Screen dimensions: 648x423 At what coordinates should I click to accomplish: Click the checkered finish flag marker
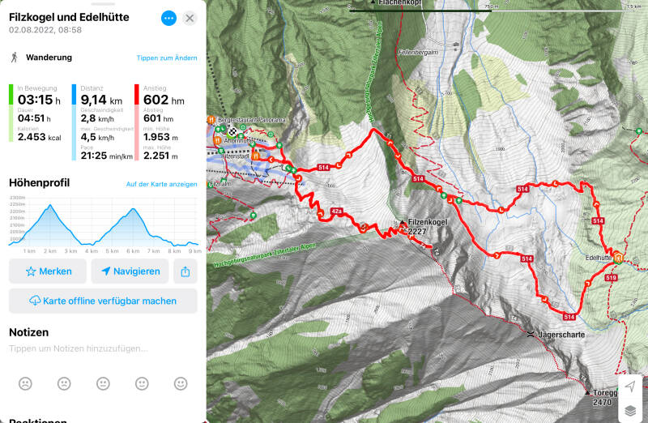coord(233,129)
